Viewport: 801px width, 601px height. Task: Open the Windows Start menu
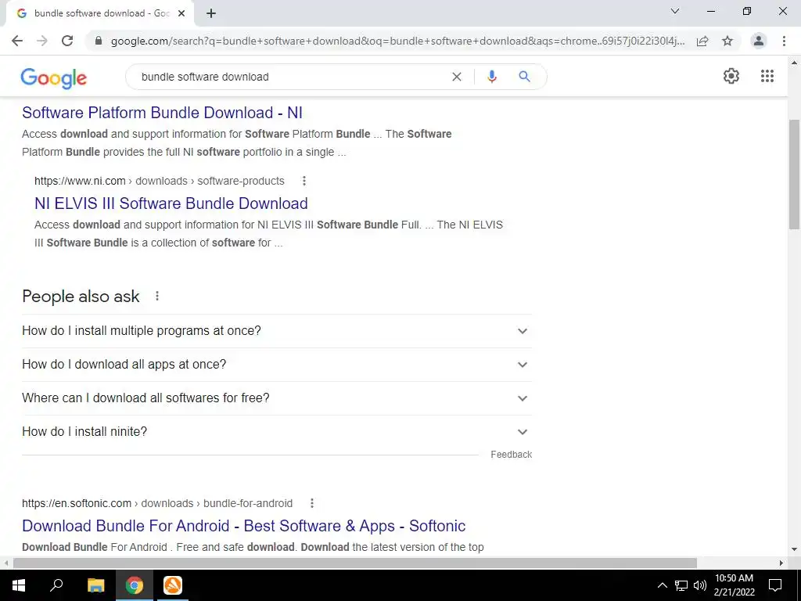click(19, 585)
